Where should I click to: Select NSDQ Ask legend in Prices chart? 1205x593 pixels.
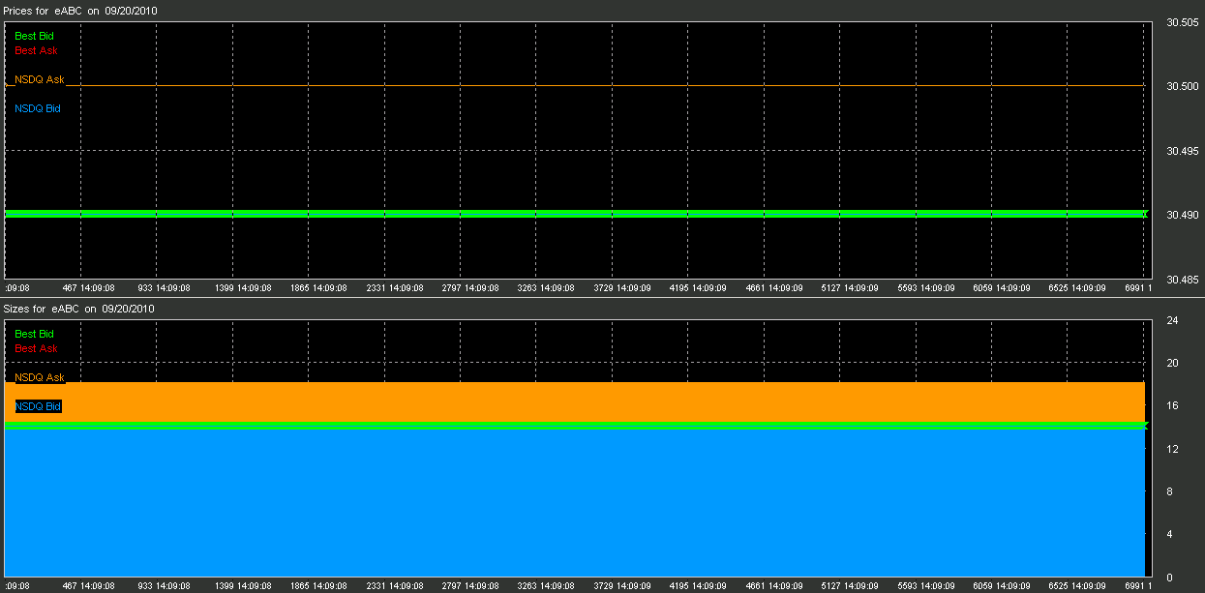40,79
